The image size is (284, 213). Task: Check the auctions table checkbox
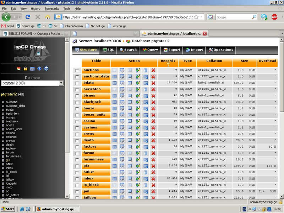pyautogui.click(x=77, y=70)
